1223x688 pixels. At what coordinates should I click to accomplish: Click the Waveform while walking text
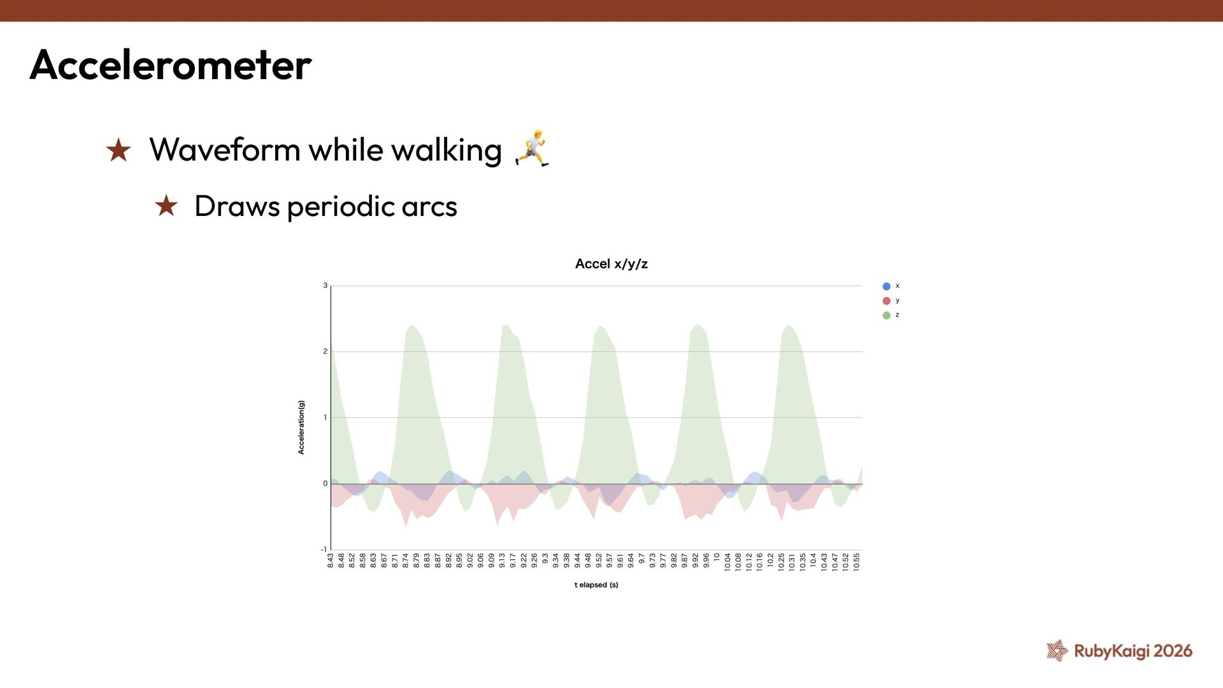tap(325, 150)
